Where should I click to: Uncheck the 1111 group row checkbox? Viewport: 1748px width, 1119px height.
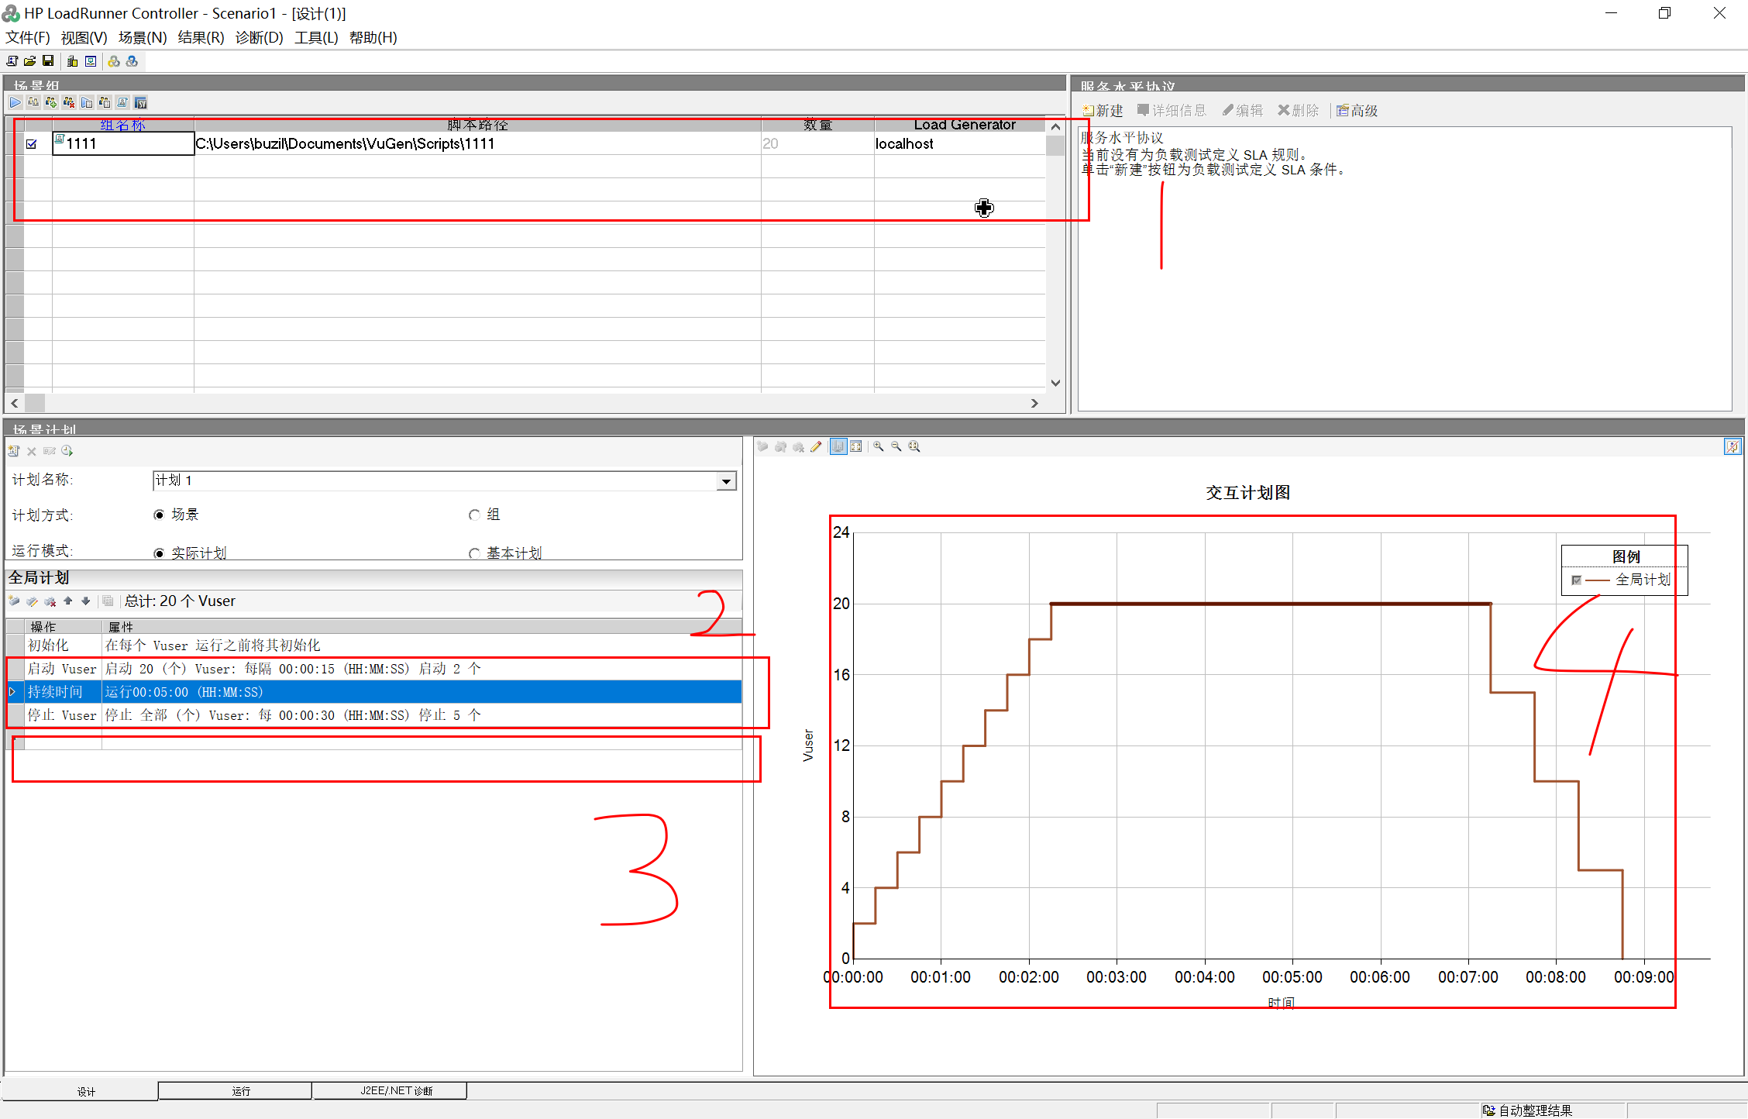point(32,143)
